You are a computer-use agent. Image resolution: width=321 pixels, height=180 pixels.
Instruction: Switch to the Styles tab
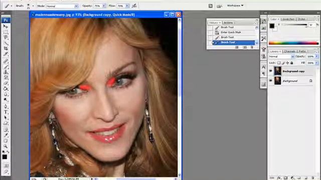pos(302,19)
